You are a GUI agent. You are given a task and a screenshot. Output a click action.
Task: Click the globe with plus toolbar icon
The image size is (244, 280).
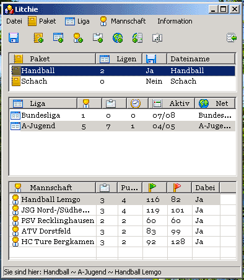[118, 38]
